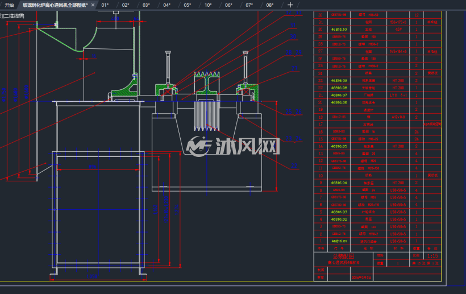Click the 45# material cell in row 30
The image size is (466, 294).
tap(398, 30)
